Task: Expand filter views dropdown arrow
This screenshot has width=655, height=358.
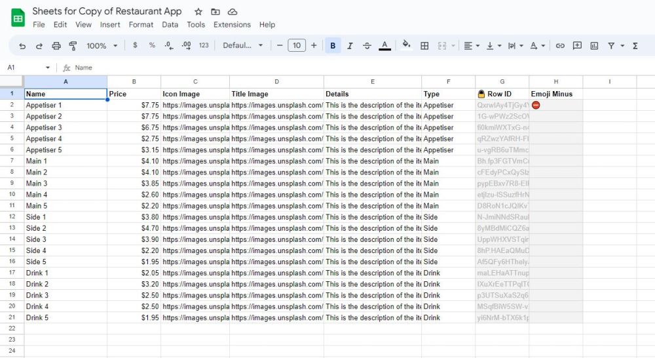Action: click(622, 46)
